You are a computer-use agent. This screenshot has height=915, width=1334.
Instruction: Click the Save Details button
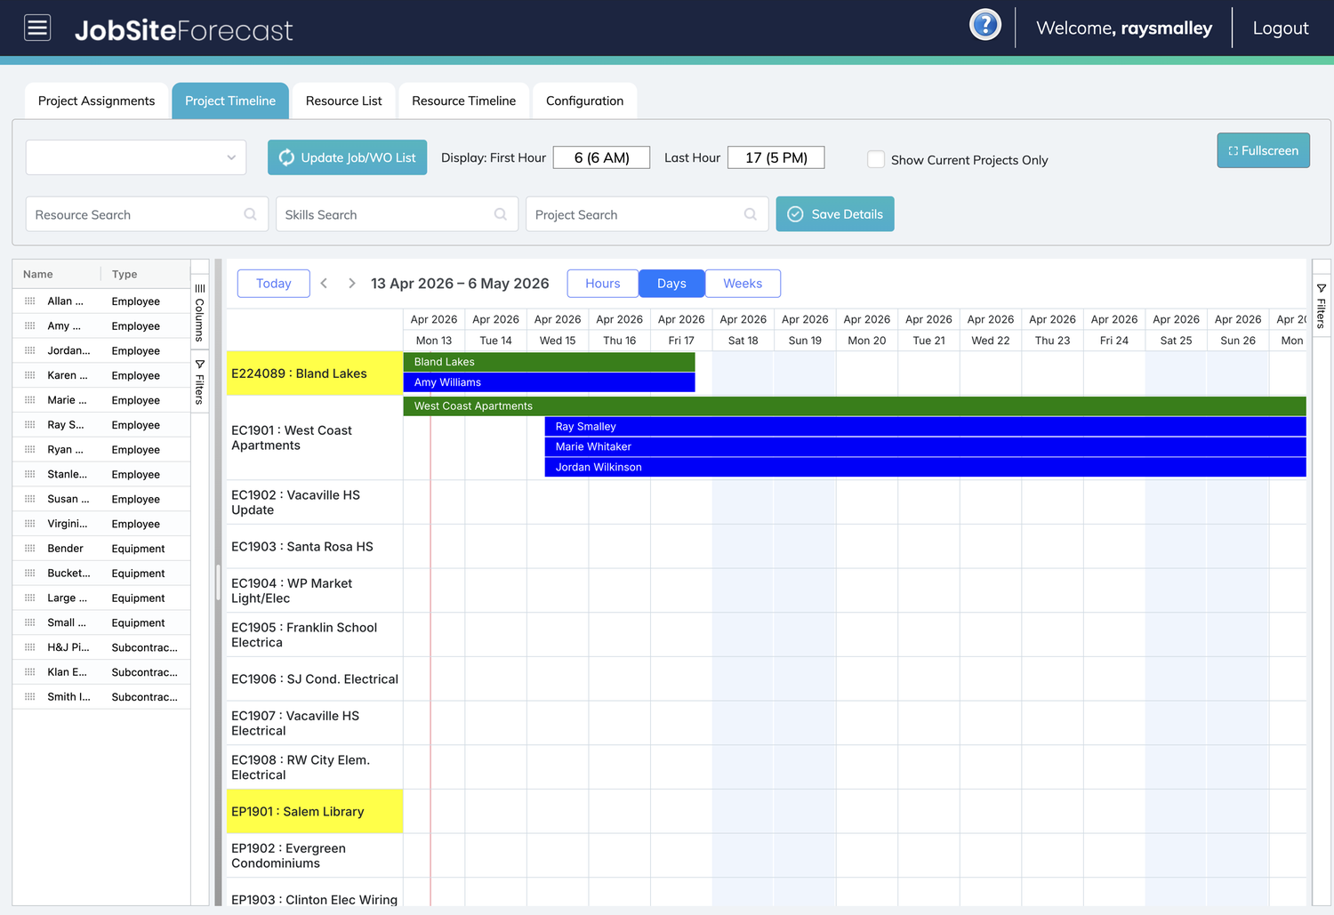point(835,214)
